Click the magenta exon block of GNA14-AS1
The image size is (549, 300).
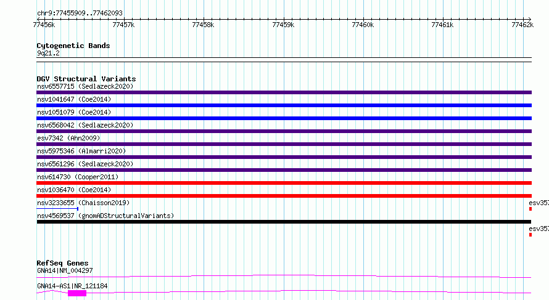click(x=77, y=293)
